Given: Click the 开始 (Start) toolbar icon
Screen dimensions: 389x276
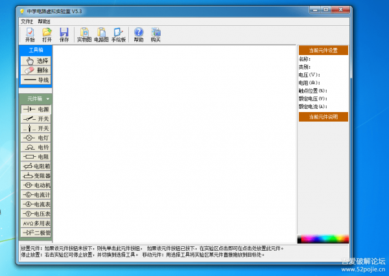Looking at the screenshot, I should [30, 34].
